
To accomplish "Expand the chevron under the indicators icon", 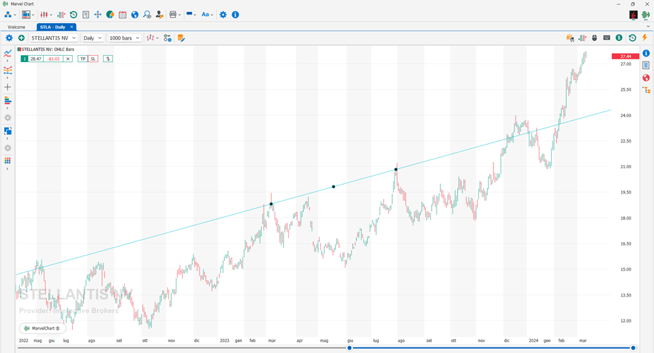I will (7, 61).
